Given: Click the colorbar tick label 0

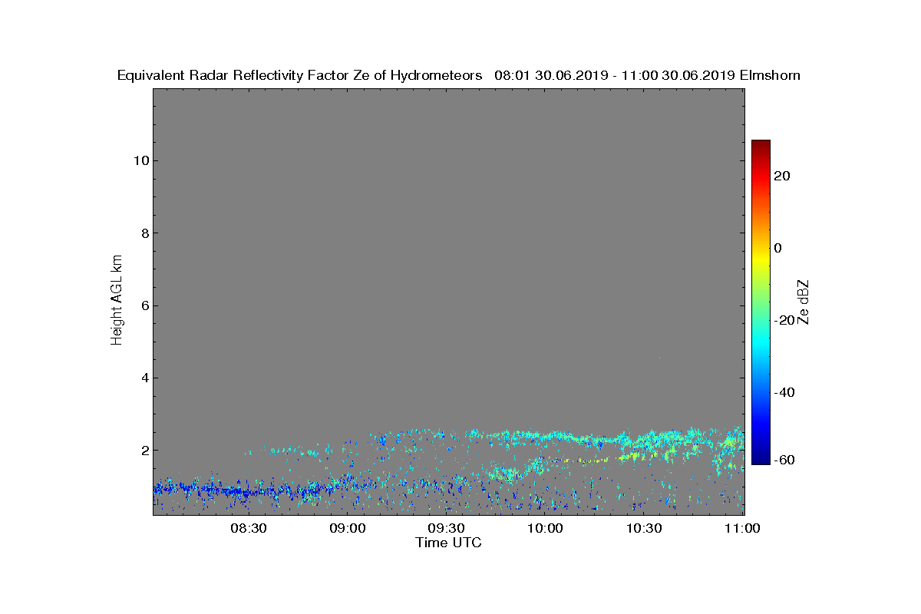Looking at the screenshot, I should coord(779,248).
